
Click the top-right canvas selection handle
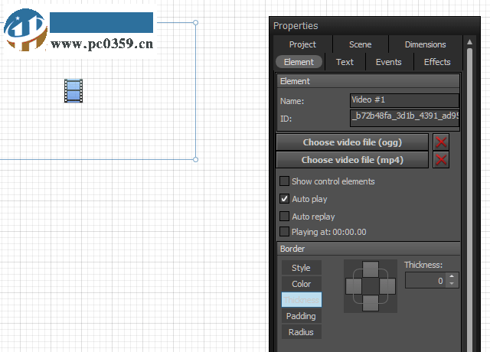coord(196,22)
